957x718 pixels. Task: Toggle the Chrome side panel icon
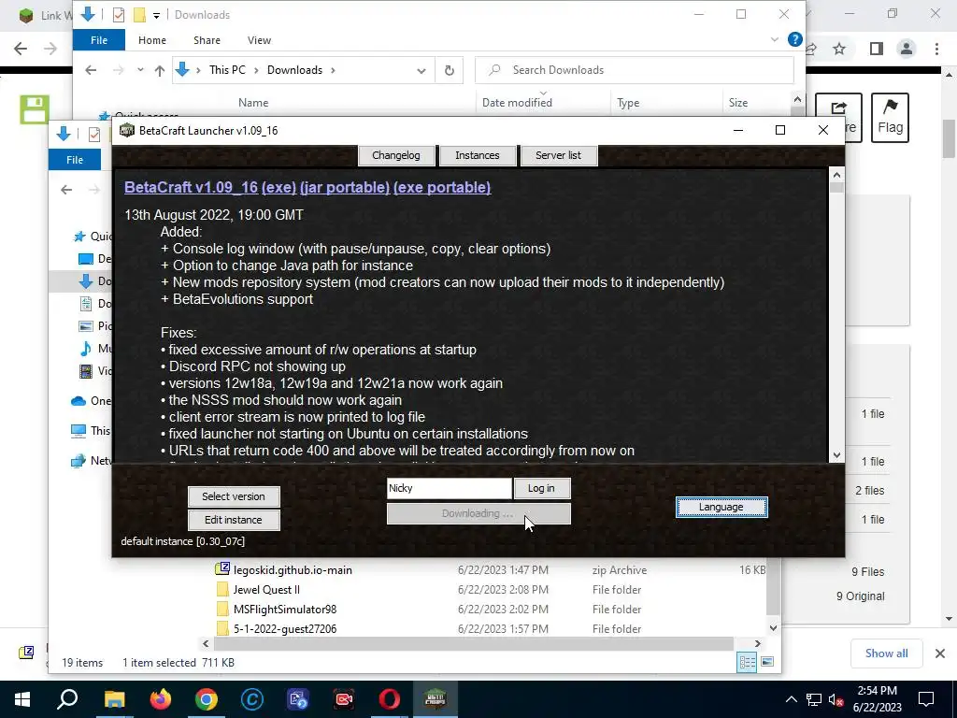pos(876,49)
